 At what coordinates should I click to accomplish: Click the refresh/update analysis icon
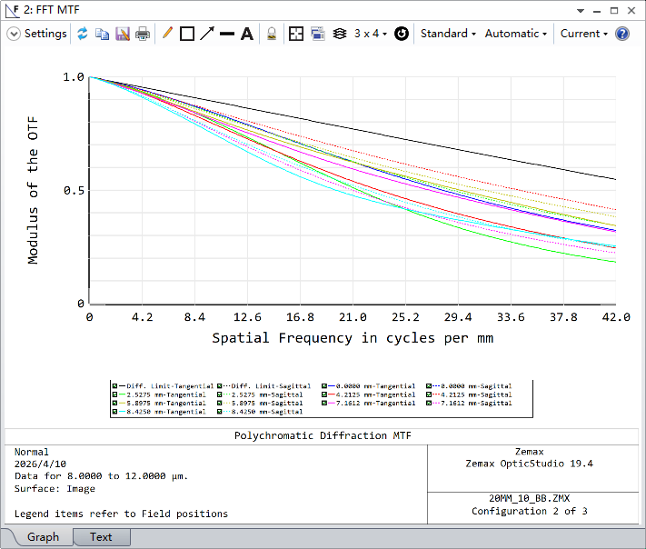pos(83,34)
